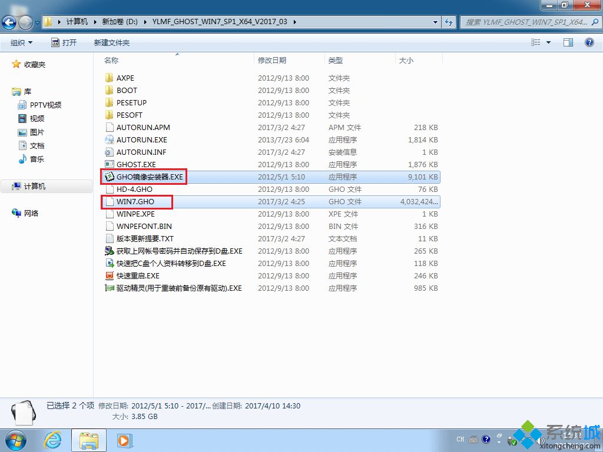Select 打开 on the command bar
Screen dimensions: 603x452
[67, 42]
